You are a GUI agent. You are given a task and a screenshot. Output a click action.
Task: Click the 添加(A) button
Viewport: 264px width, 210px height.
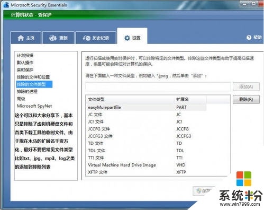[246, 86]
